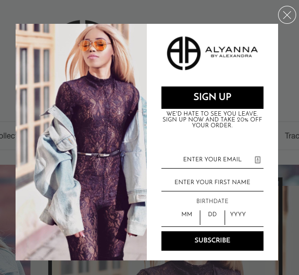Focus the Enter Your Email field
The width and height of the screenshot is (299, 275).
212,160
